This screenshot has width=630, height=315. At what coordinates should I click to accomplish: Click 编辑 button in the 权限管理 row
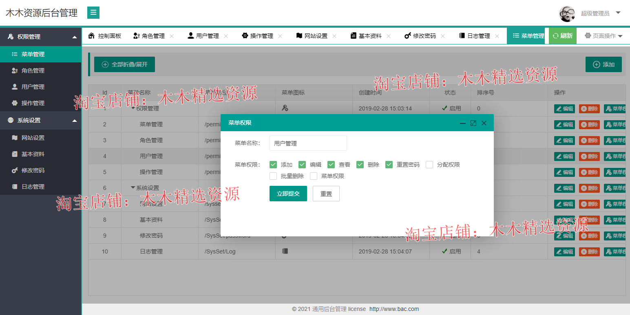(x=564, y=108)
